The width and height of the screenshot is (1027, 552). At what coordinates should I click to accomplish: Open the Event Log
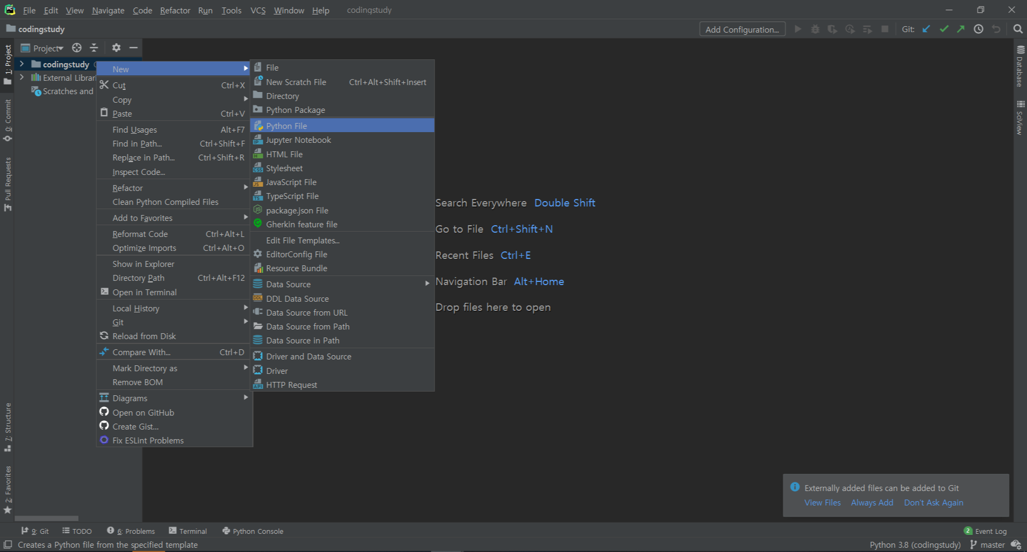985,531
